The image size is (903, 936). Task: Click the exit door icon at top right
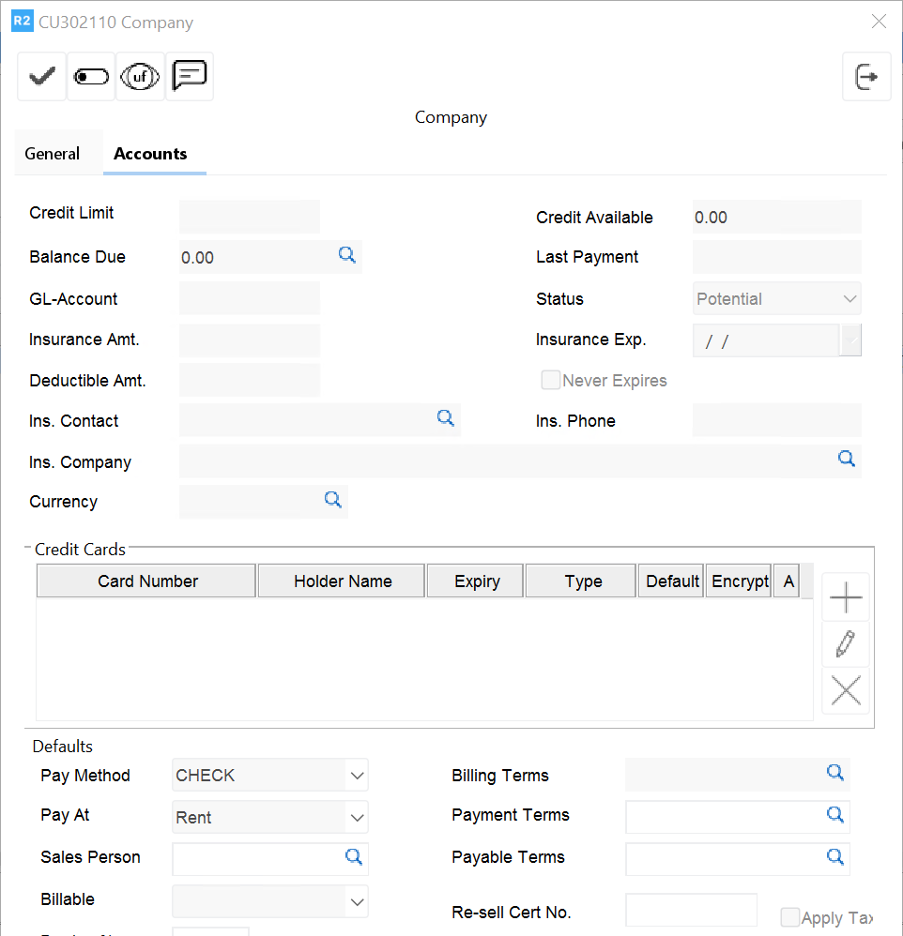866,77
